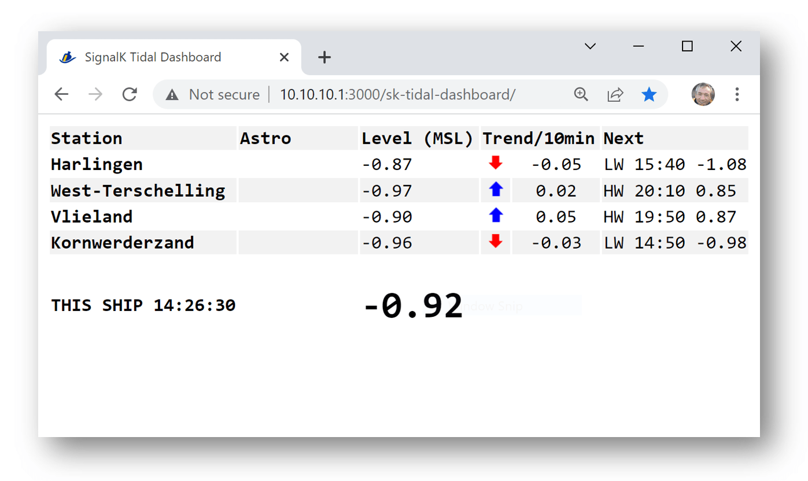Viewport: 808px width, 481px height.
Task: Select the Vlieland station name
Action: (x=91, y=216)
